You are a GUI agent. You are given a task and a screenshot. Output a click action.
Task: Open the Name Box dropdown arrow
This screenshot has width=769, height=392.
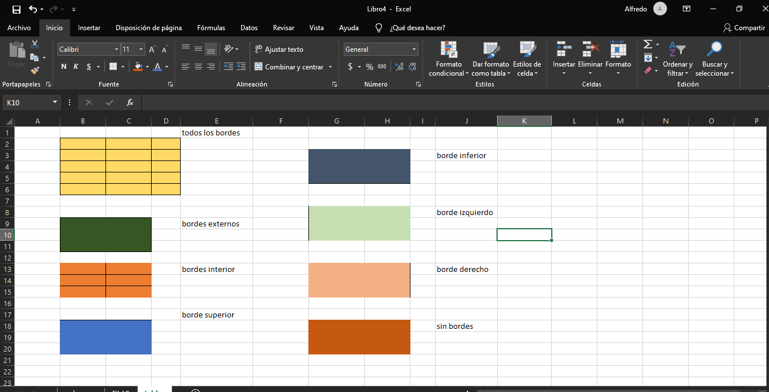pos(55,102)
